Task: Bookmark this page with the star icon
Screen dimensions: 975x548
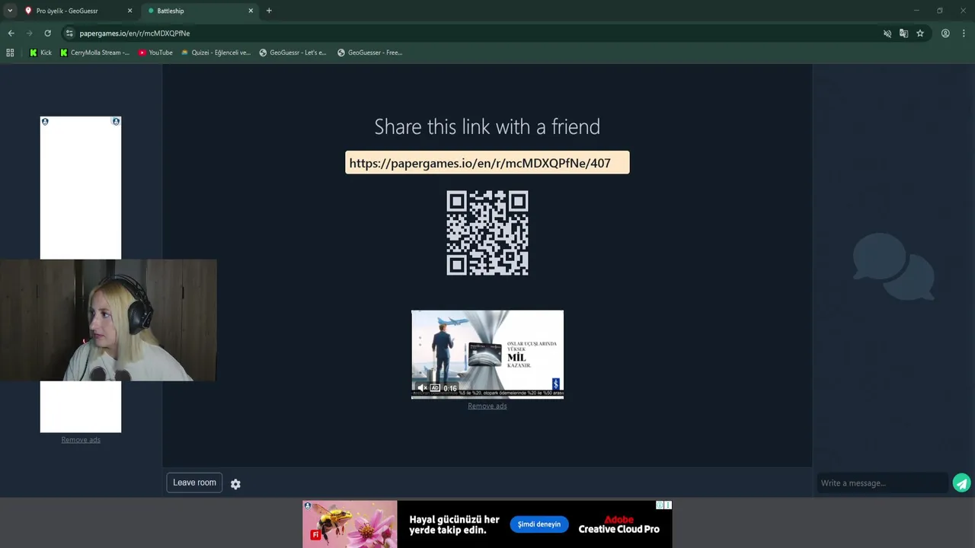Action: tap(920, 33)
